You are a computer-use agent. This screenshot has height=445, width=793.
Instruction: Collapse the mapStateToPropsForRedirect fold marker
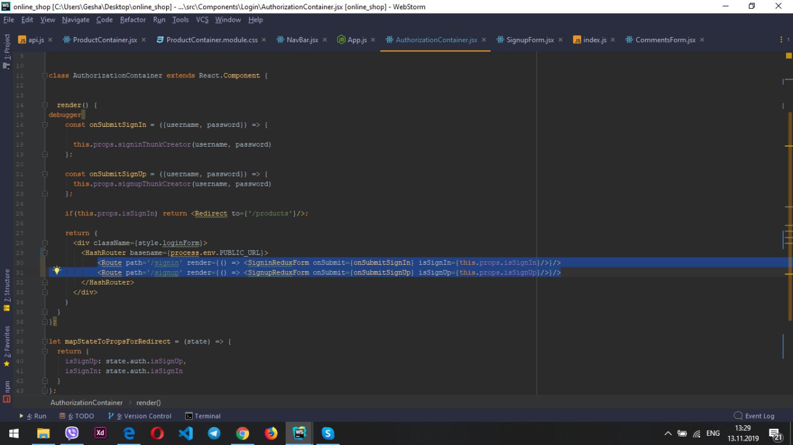45,342
